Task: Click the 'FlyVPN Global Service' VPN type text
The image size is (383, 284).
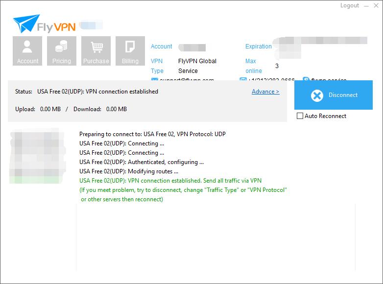Action: point(197,66)
